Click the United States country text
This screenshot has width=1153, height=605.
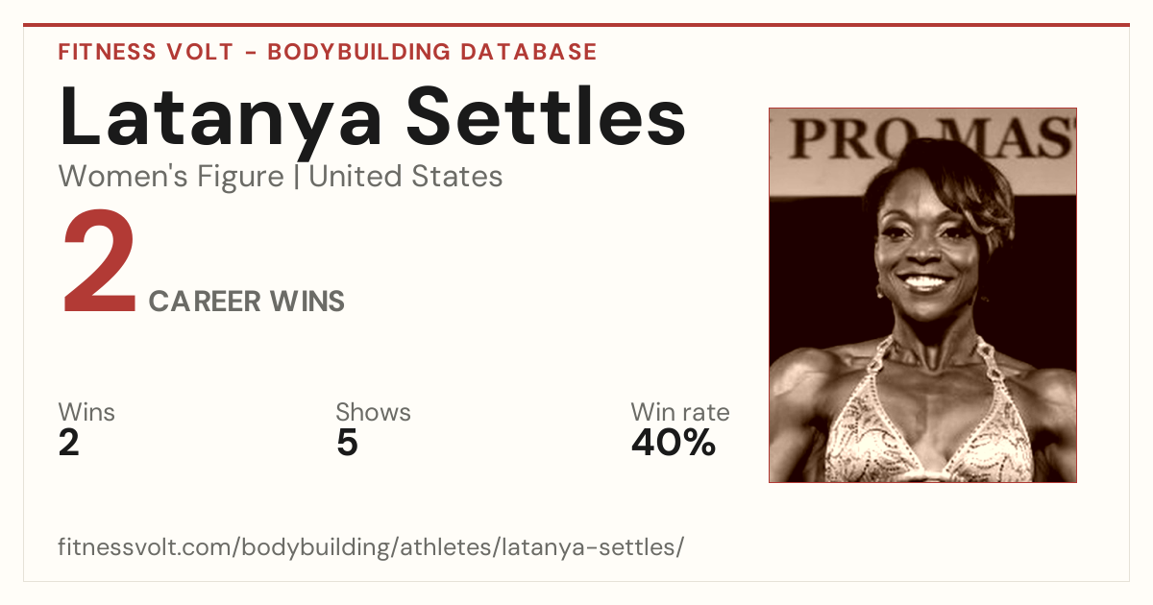coord(405,177)
